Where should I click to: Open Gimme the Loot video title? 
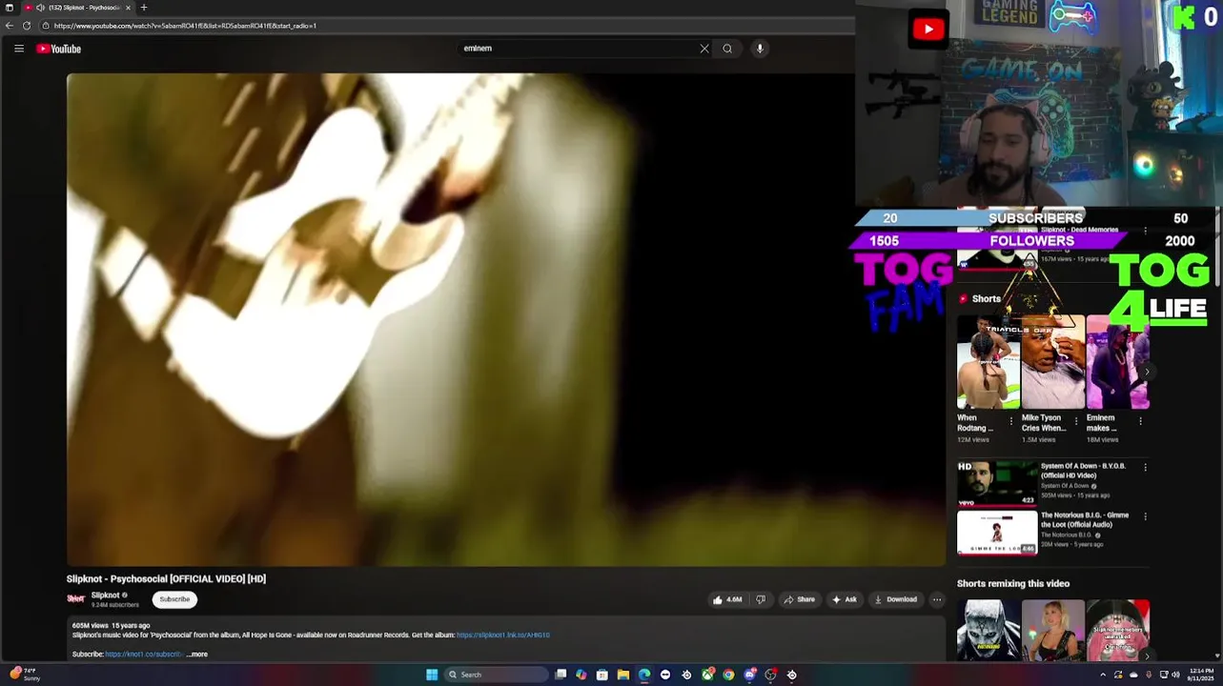(1085, 519)
